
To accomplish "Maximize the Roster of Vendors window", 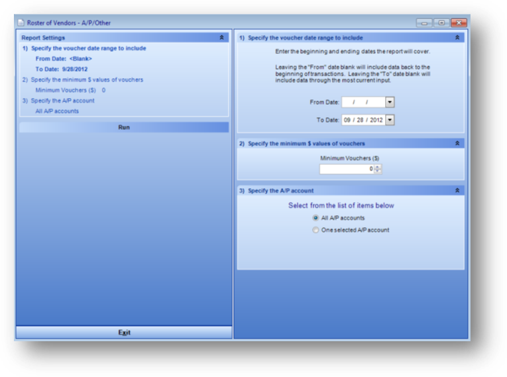I will [441, 23].
